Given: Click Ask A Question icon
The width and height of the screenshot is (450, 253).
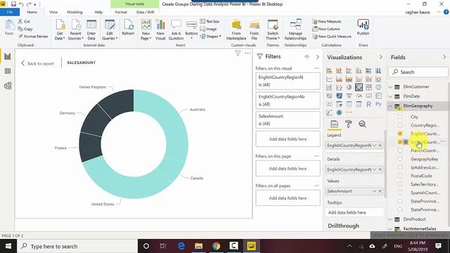Looking at the screenshot, I should (x=176, y=30).
